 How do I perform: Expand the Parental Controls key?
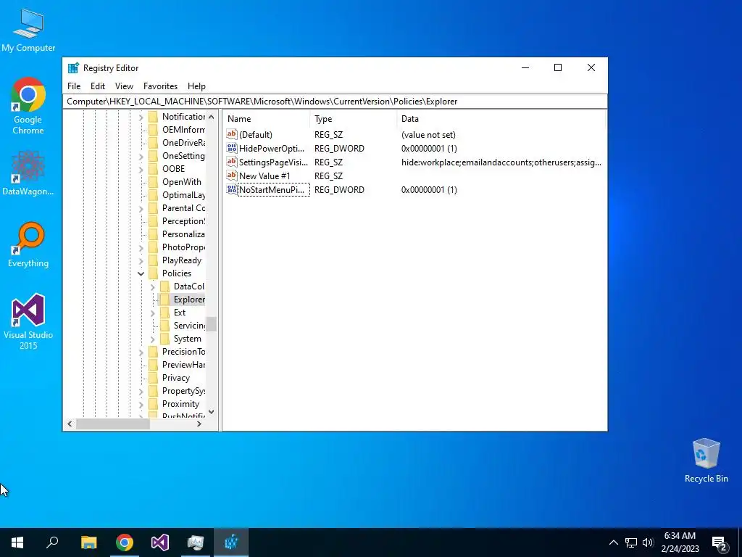(x=141, y=208)
